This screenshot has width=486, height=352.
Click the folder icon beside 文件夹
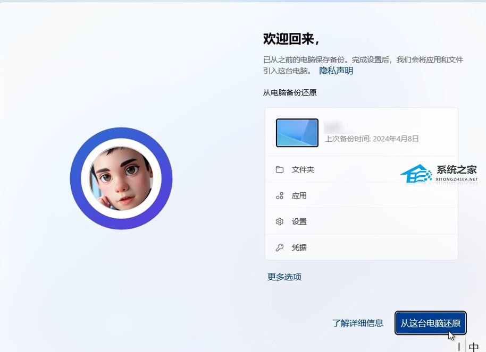pyautogui.click(x=280, y=169)
